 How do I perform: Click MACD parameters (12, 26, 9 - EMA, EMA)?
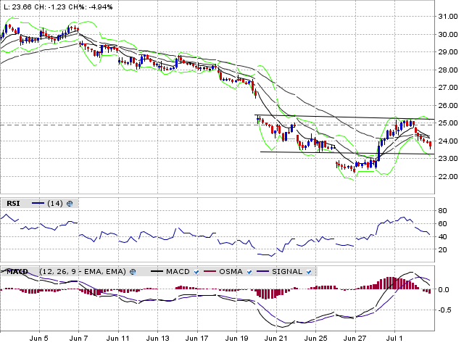click(x=82, y=271)
